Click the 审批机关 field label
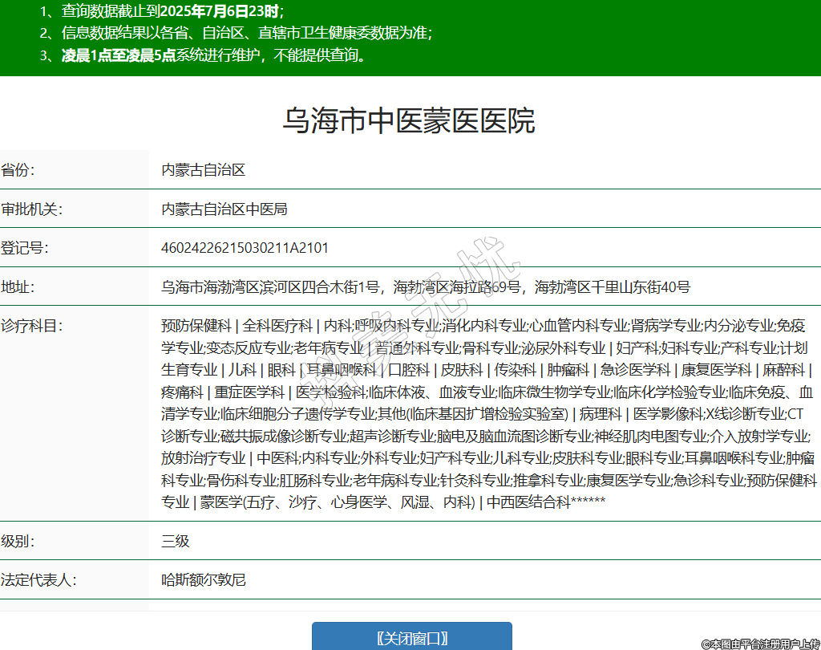This screenshot has width=821, height=650. pos(32,209)
